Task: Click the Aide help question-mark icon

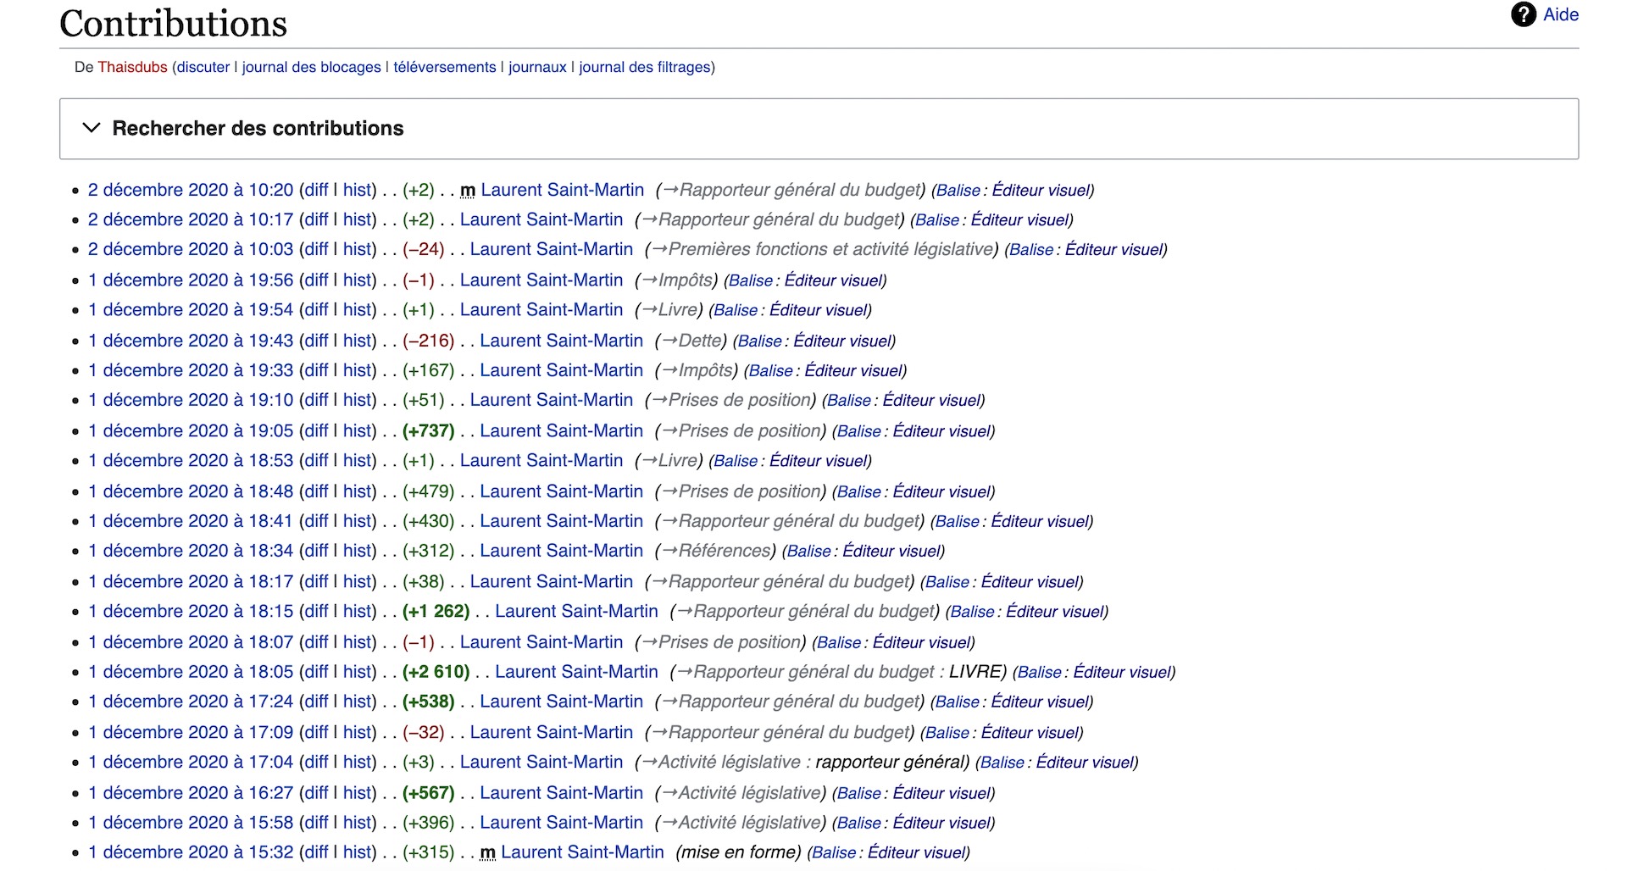Action: [1523, 14]
